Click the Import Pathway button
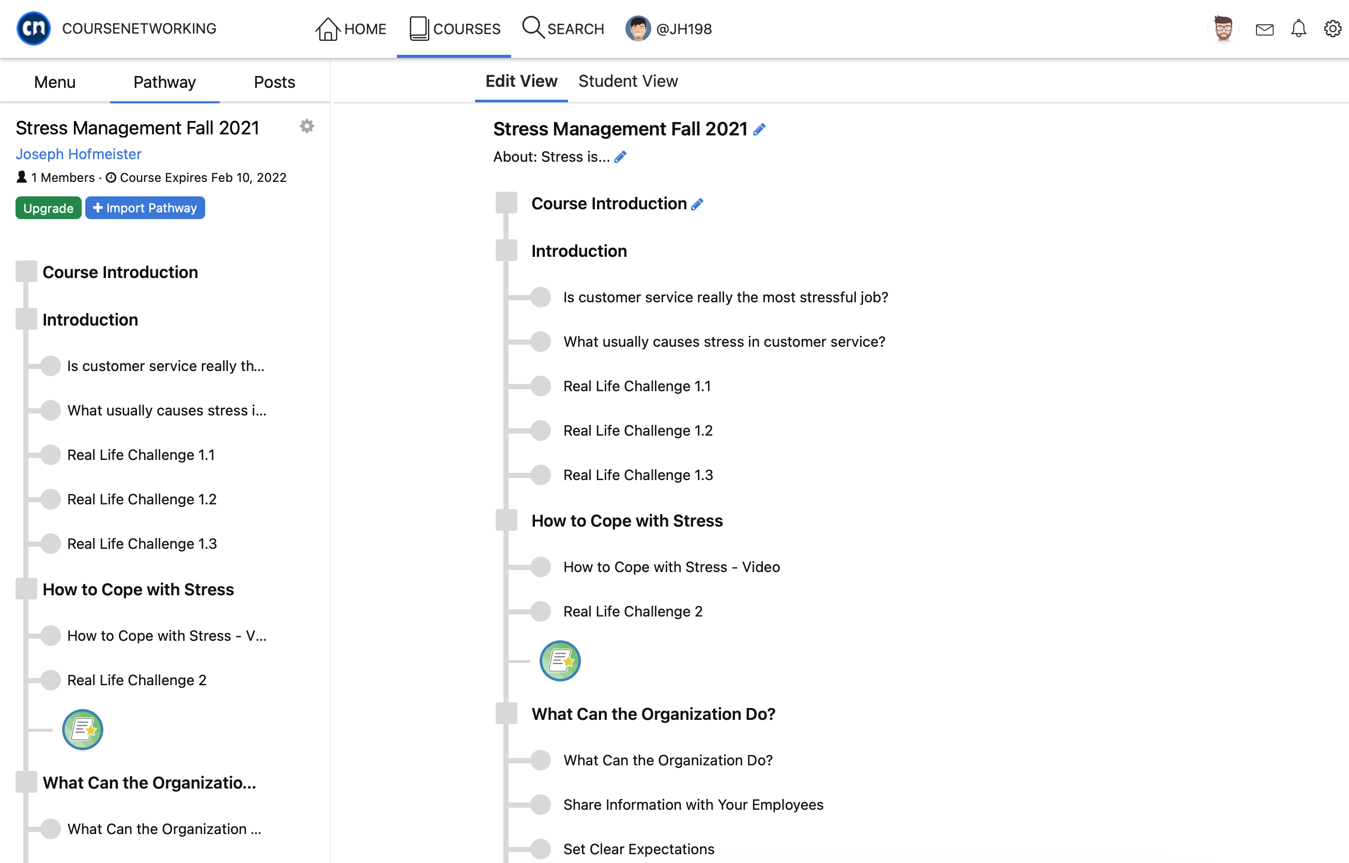The height and width of the screenshot is (863, 1349). [145, 208]
